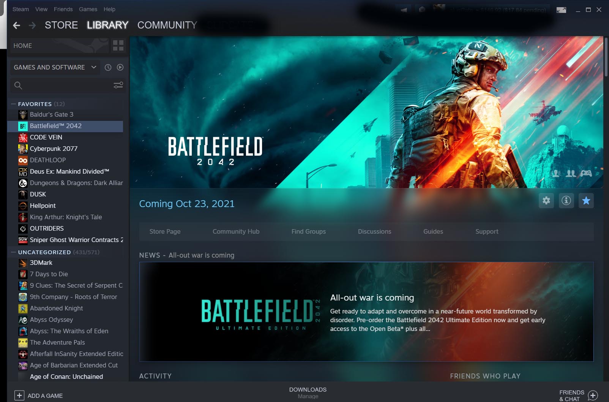The height and width of the screenshot is (402, 609).
Task: Select King Arthur: Knight's Tale
Action: 65,217
